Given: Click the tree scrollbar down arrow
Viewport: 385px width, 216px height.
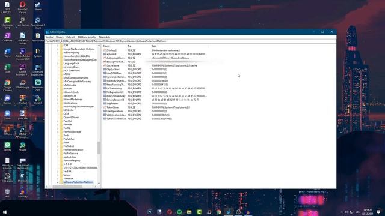Looking at the screenshot, I should click(x=99, y=184).
